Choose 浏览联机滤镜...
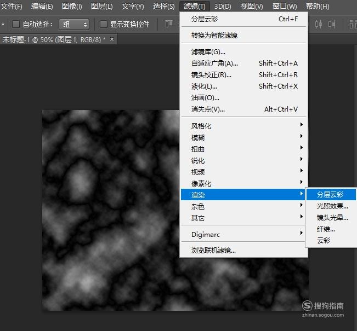Screen dimensions: 357x331 tap(244, 251)
